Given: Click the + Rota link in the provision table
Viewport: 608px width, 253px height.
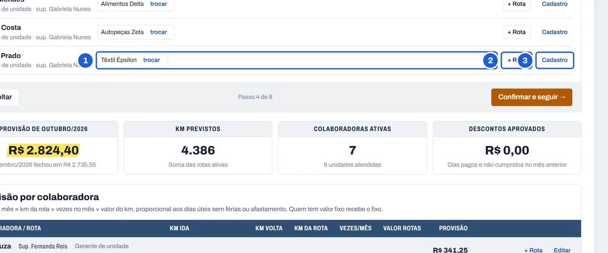Looking at the screenshot, I should (x=533, y=250).
